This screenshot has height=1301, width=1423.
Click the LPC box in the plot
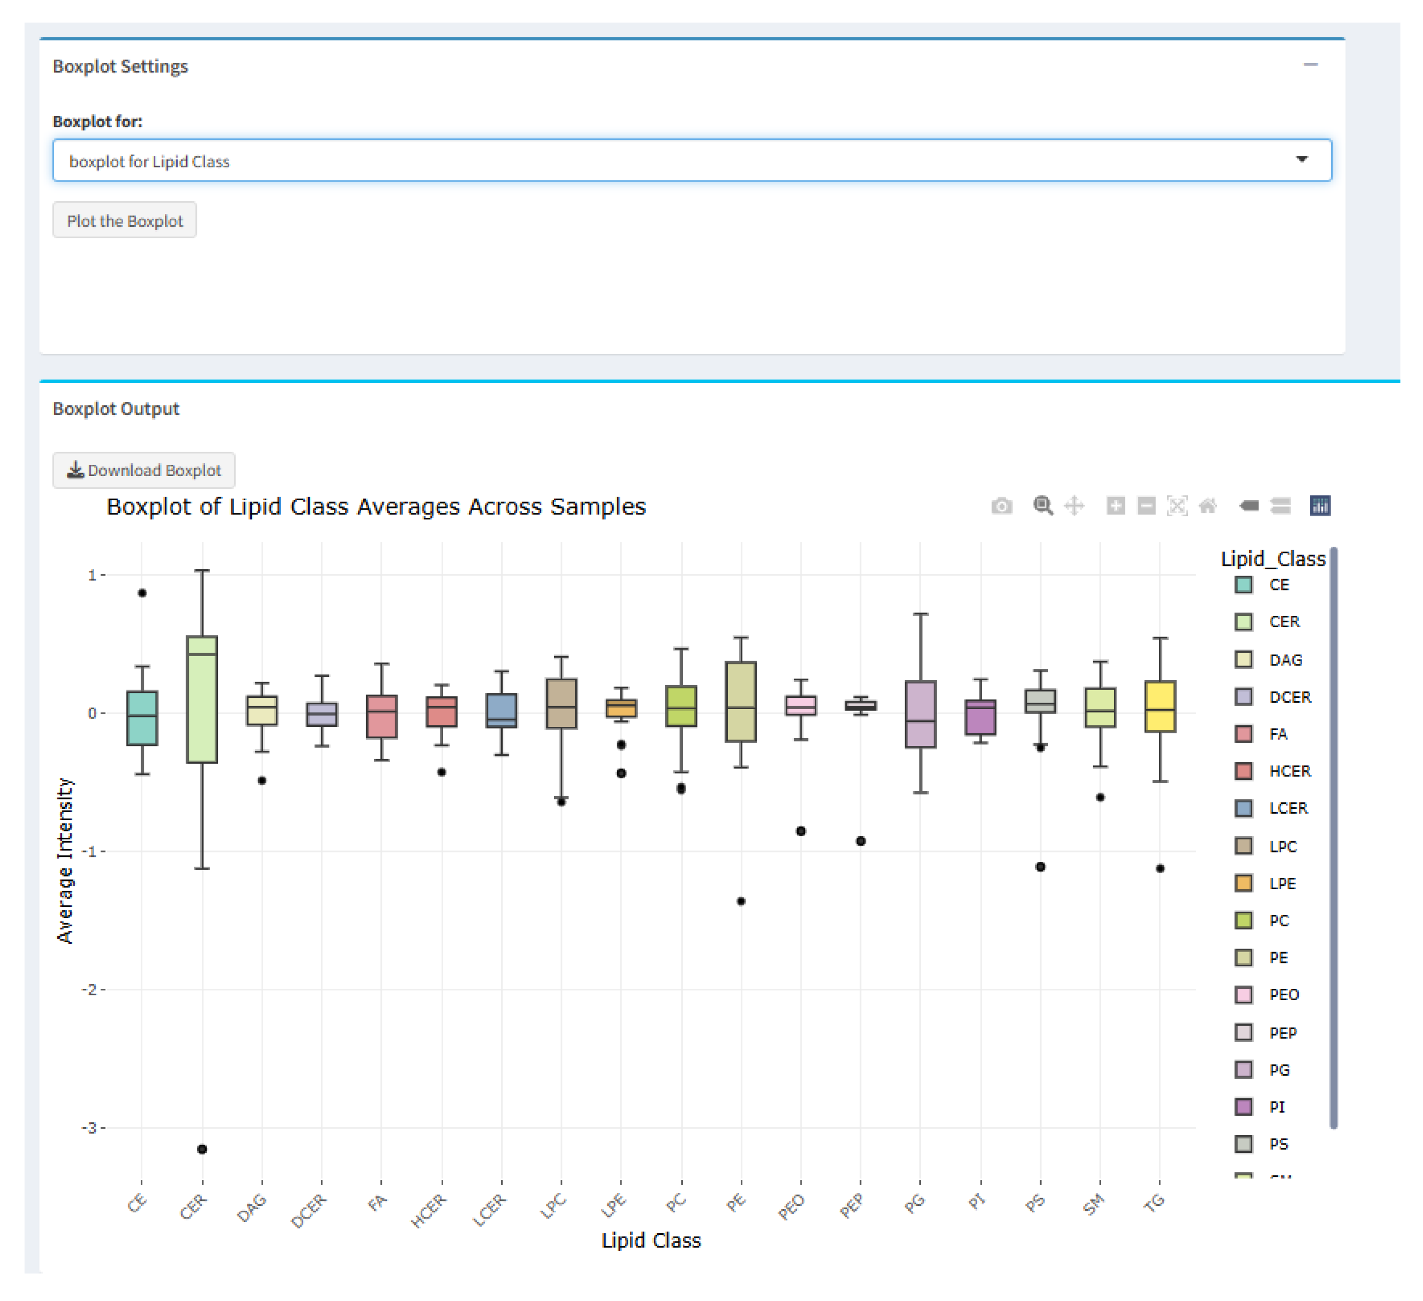[x=562, y=703]
